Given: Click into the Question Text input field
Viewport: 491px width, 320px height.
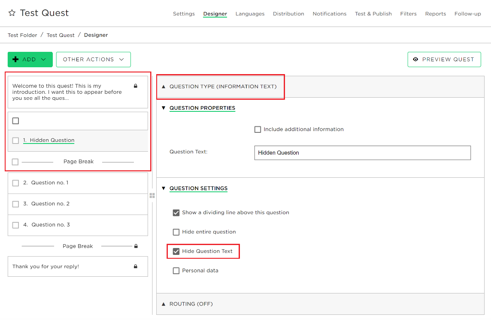Looking at the screenshot, I should coord(362,153).
